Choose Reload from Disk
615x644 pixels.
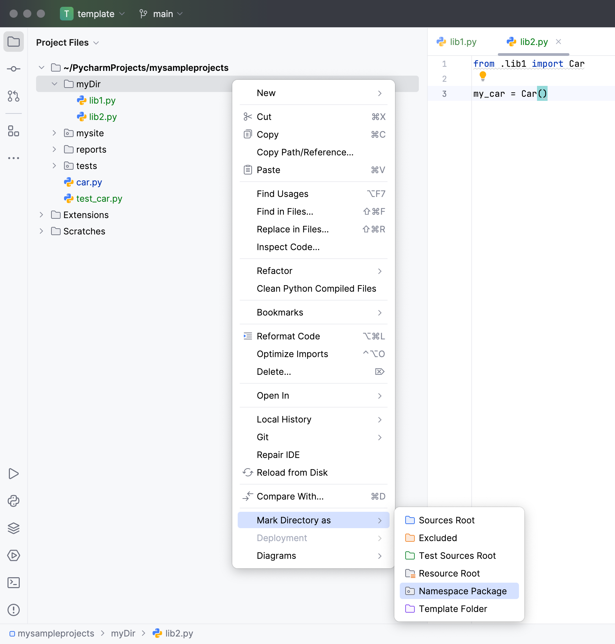(x=292, y=472)
